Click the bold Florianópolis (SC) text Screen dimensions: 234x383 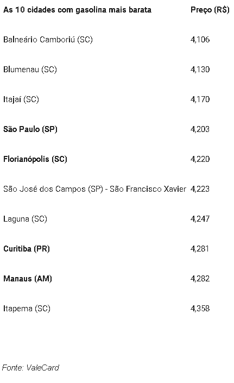point(35,159)
